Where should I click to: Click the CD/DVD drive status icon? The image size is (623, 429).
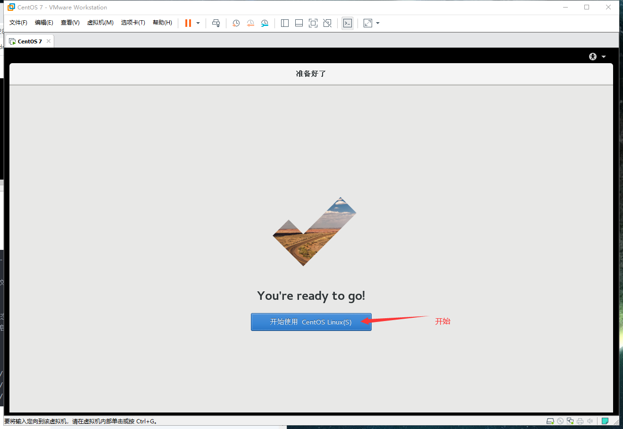tap(560, 421)
